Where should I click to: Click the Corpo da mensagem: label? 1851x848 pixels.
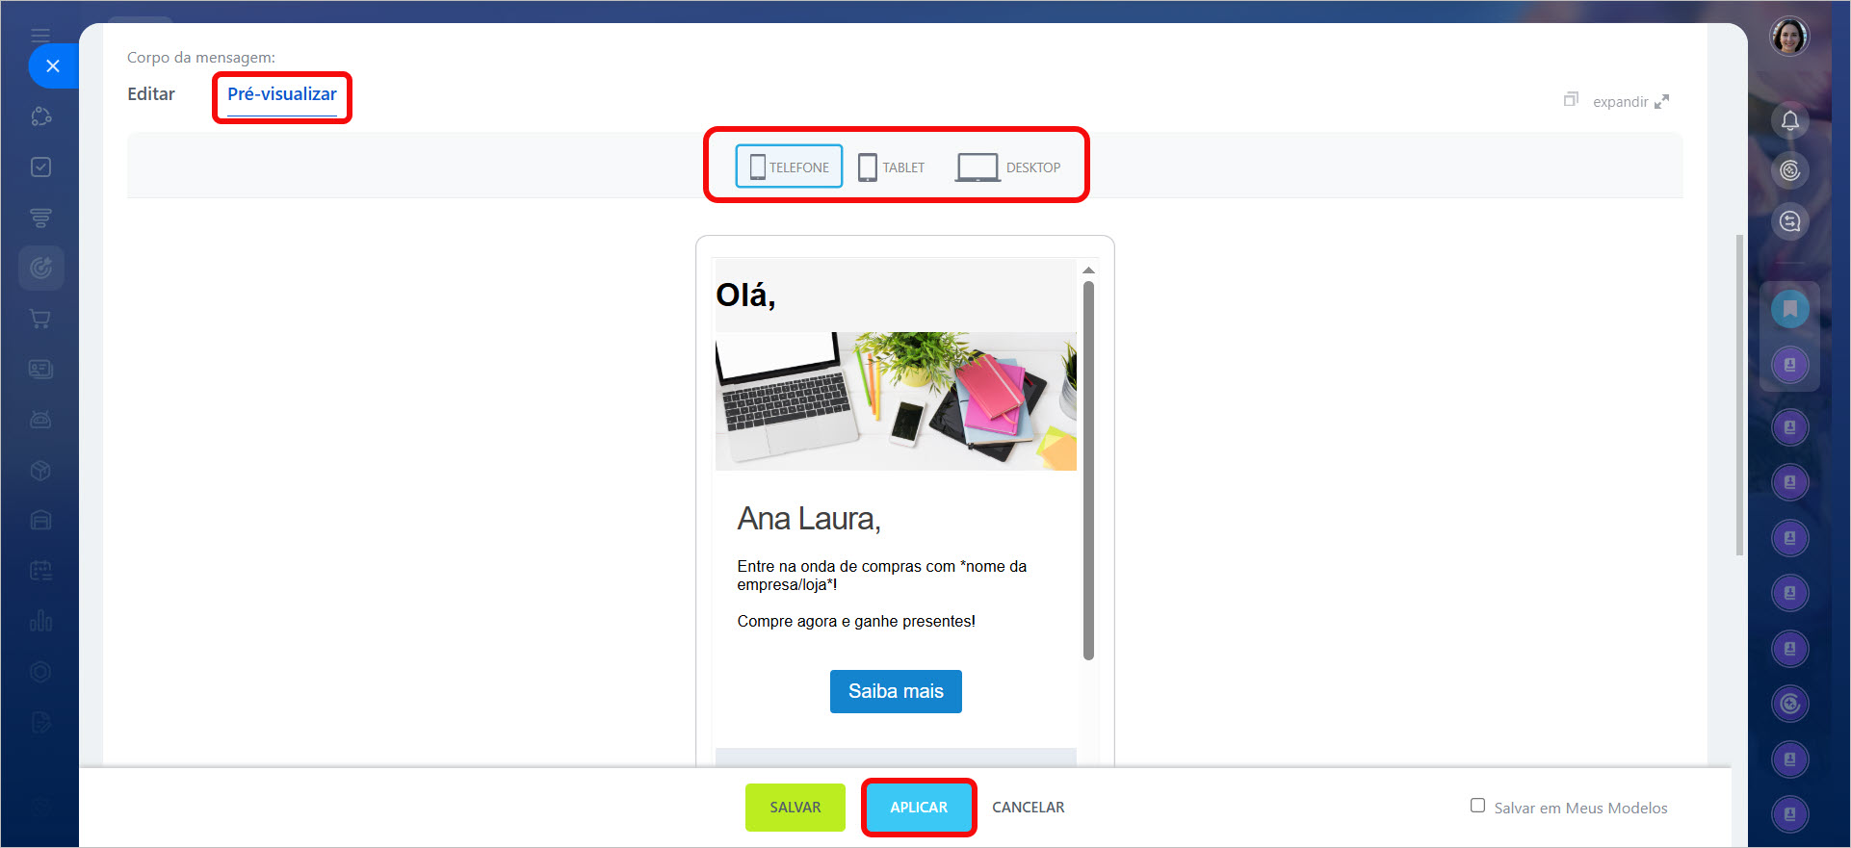[x=201, y=58]
